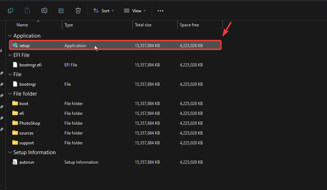Click the Space free column header
Viewport: 327px width, 190px height.
pyautogui.click(x=189, y=25)
